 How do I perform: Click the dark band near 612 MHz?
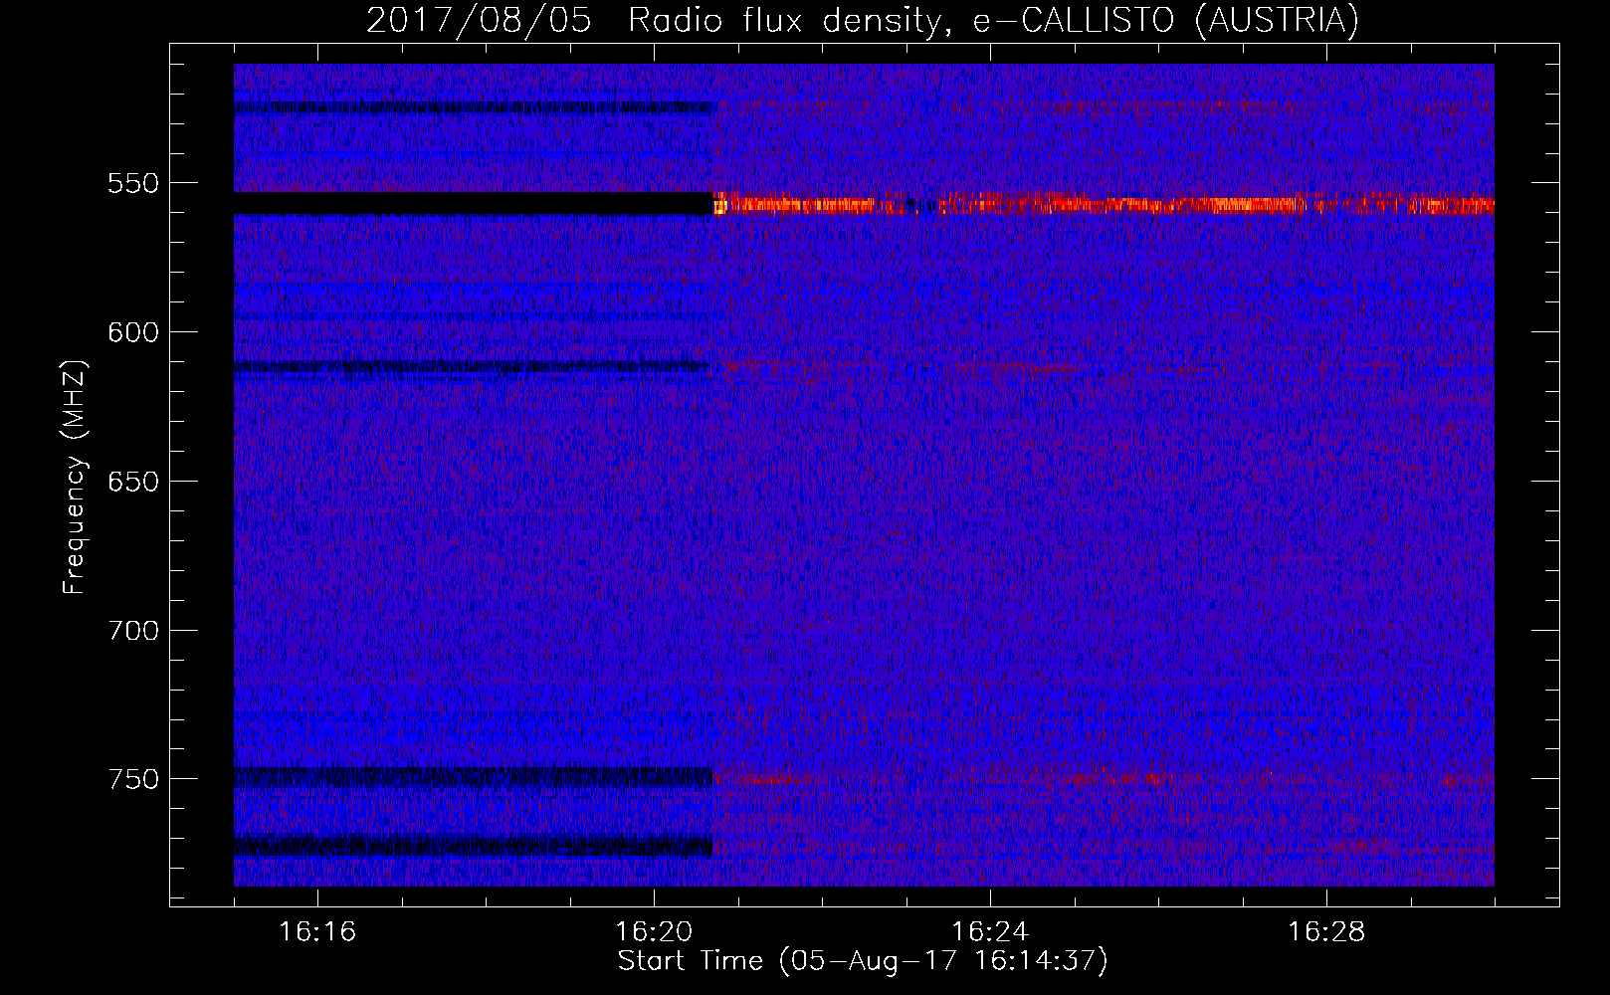[472, 367]
